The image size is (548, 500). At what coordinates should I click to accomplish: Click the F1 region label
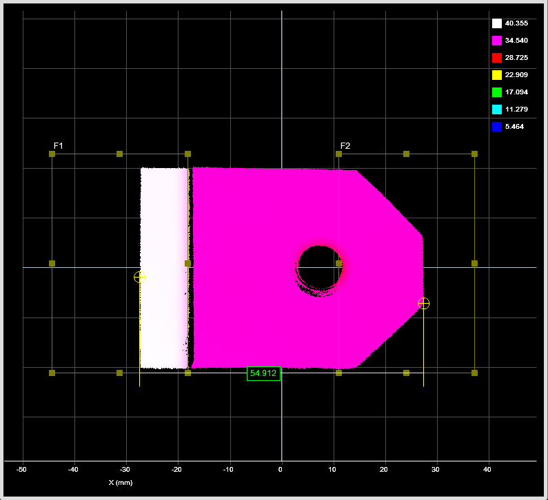pyautogui.click(x=59, y=146)
